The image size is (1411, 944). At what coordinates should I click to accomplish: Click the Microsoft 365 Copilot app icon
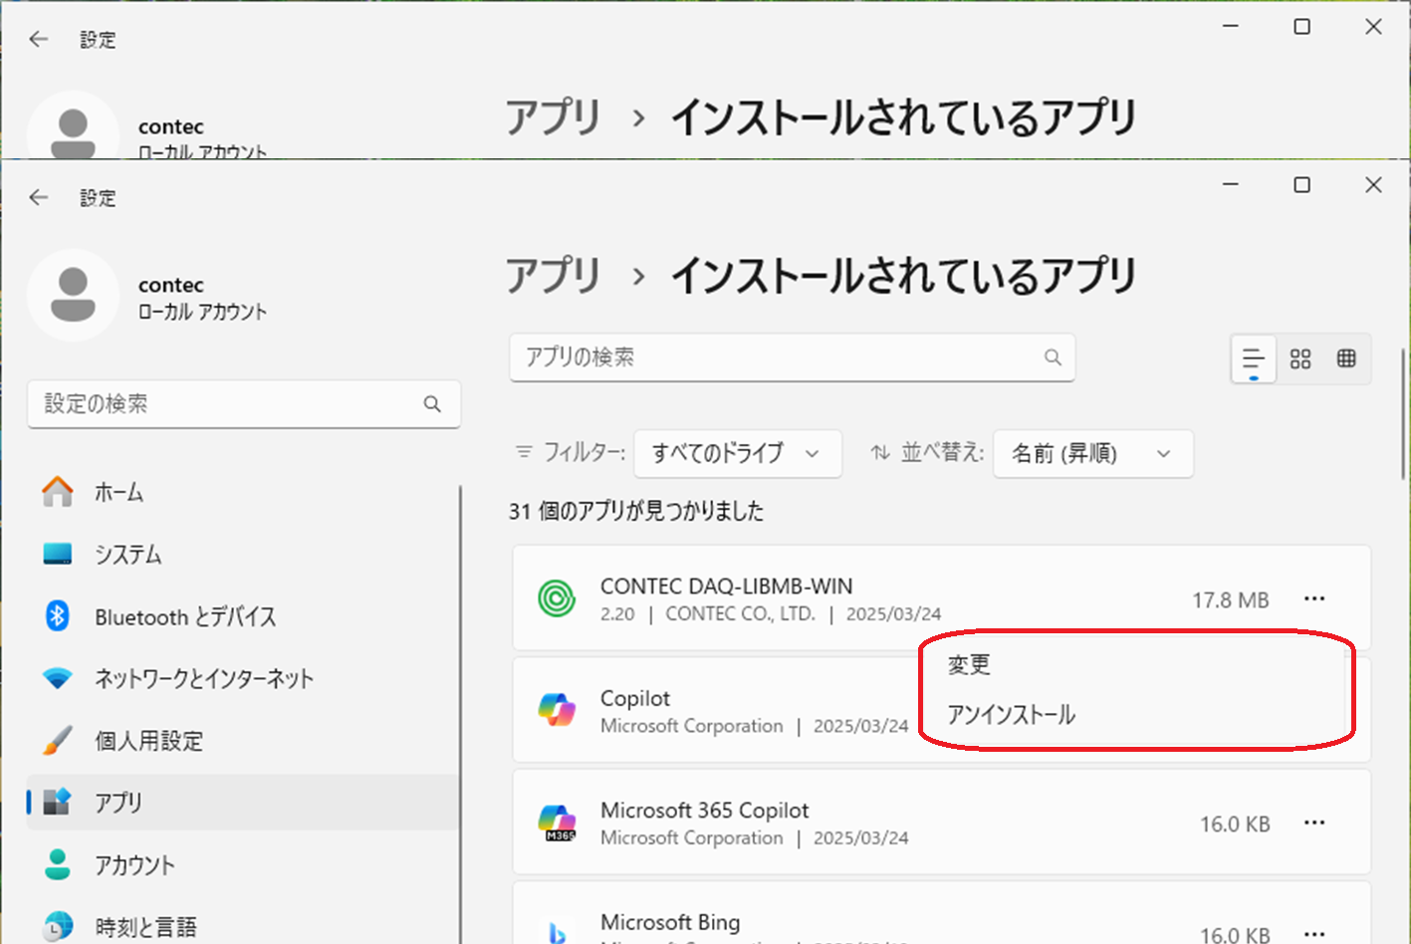coord(557,824)
